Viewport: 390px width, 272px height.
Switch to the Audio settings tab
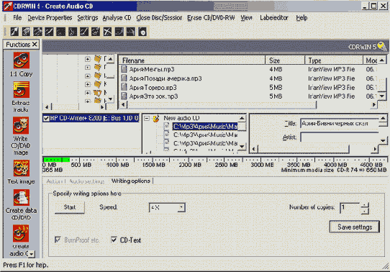(87, 181)
